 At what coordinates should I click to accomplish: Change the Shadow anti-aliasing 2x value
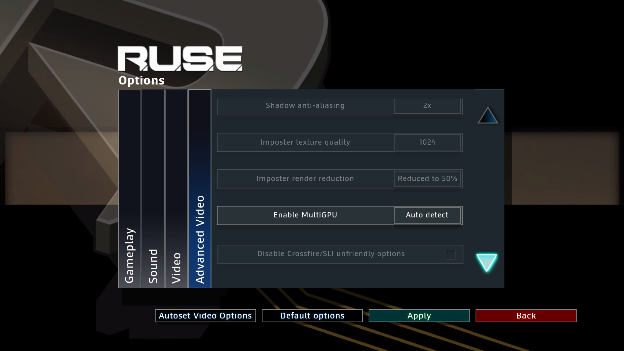427,106
